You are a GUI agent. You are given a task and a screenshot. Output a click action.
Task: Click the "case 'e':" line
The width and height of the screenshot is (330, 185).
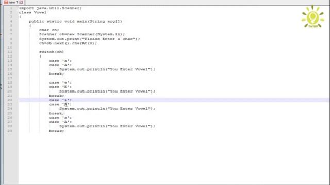60,83
